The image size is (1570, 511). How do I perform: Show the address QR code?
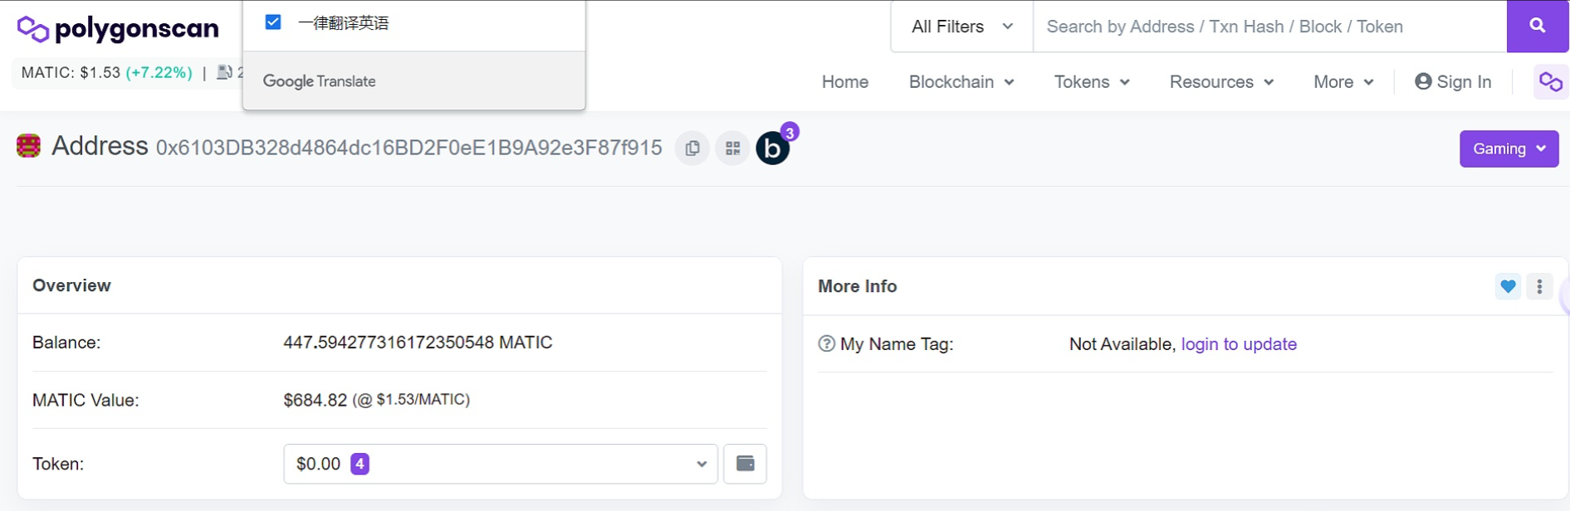click(x=732, y=148)
